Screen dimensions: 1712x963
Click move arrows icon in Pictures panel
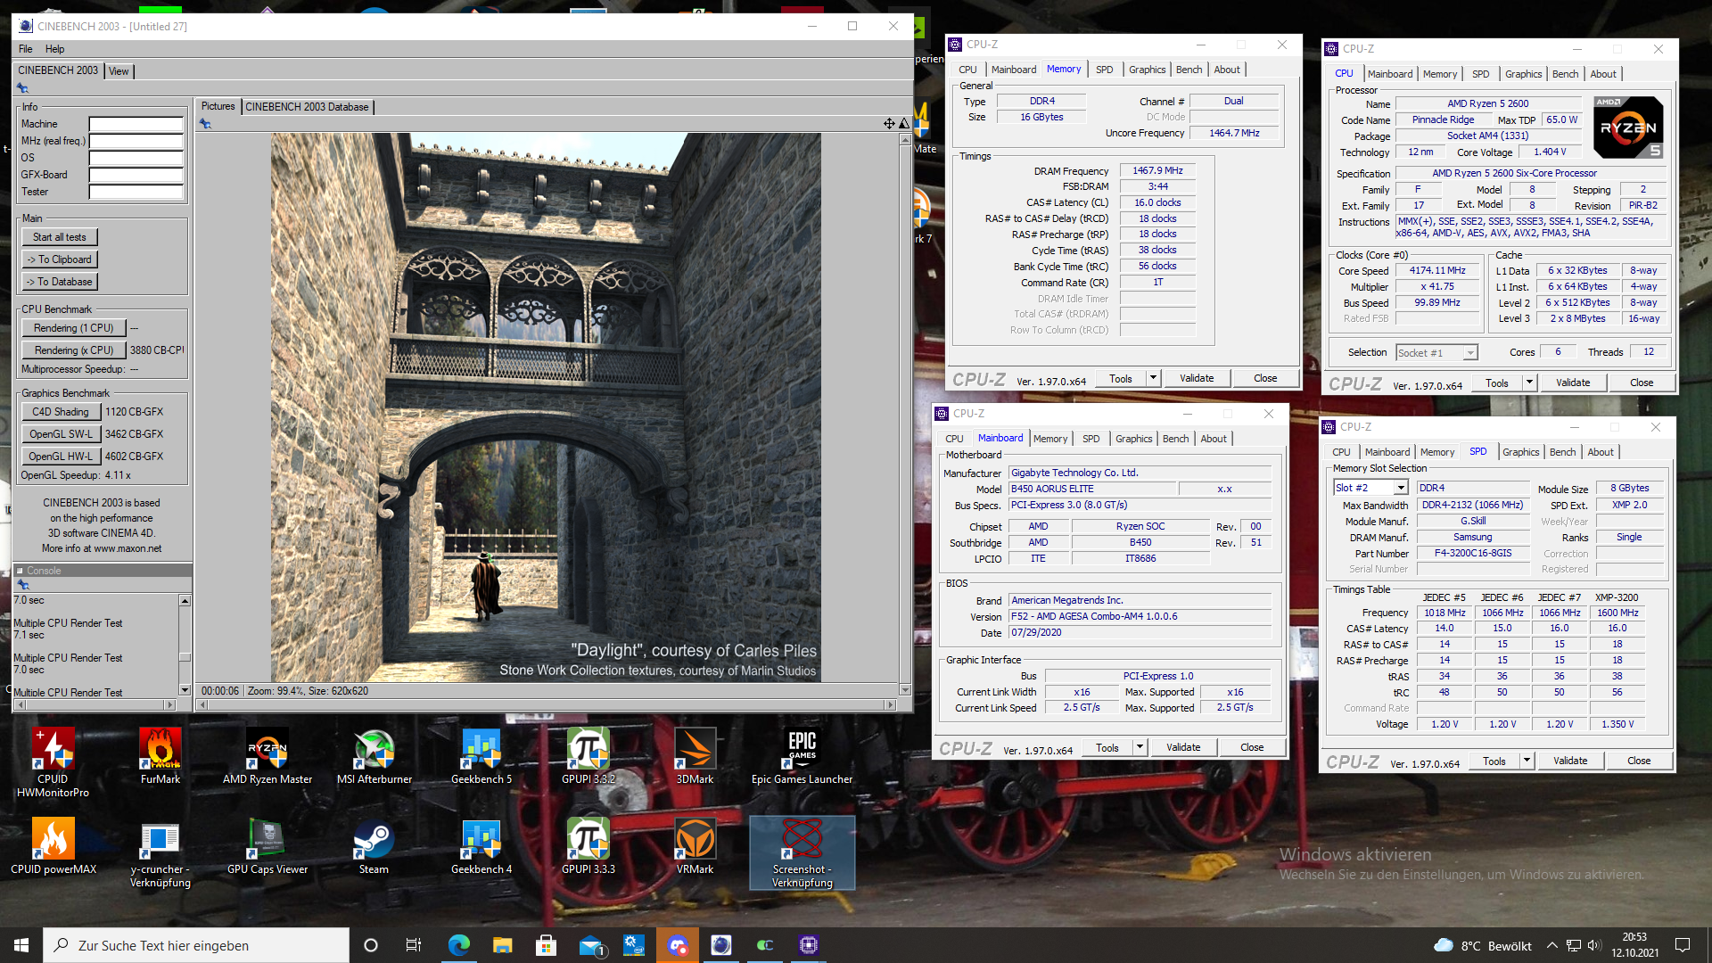(889, 123)
